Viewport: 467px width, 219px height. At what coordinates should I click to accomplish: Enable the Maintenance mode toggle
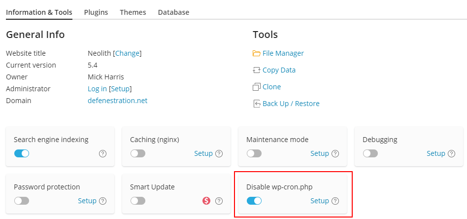point(254,154)
